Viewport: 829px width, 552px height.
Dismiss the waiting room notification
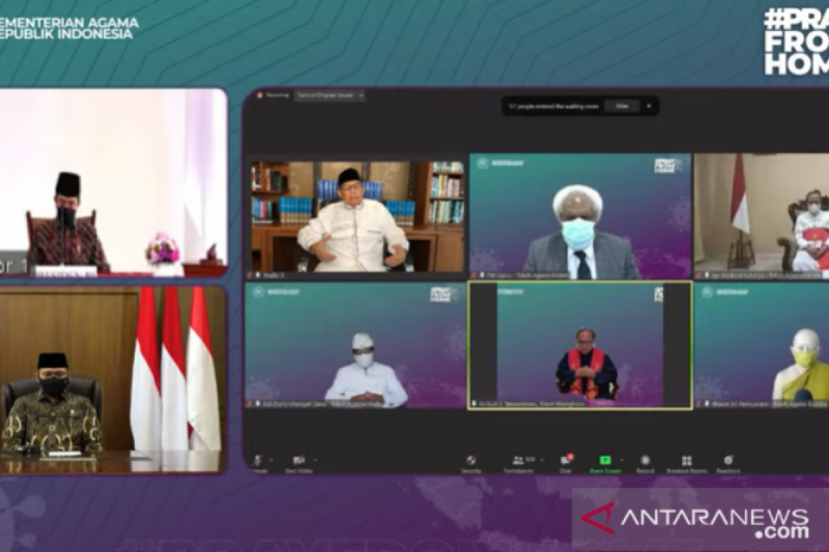tap(649, 106)
